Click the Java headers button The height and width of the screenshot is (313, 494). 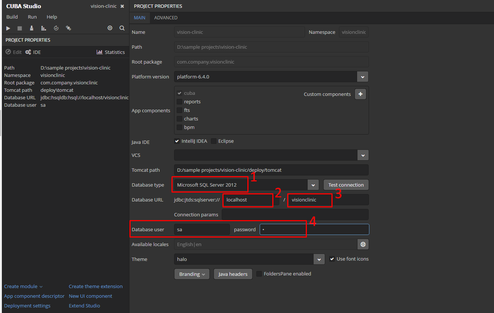pos(233,274)
